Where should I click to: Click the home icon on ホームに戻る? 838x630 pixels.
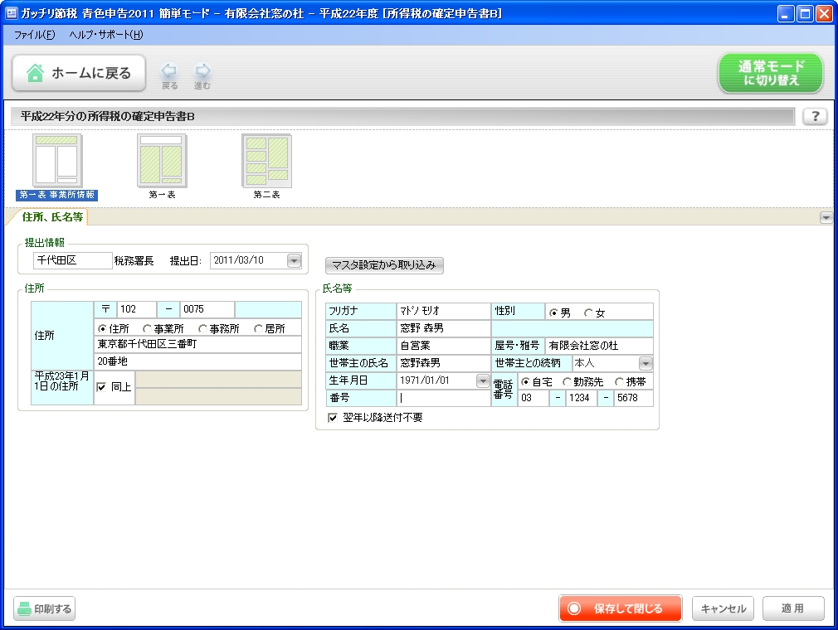click(x=34, y=73)
